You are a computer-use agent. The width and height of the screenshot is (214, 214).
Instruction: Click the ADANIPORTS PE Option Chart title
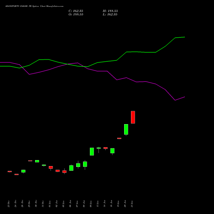click(34, 6)
